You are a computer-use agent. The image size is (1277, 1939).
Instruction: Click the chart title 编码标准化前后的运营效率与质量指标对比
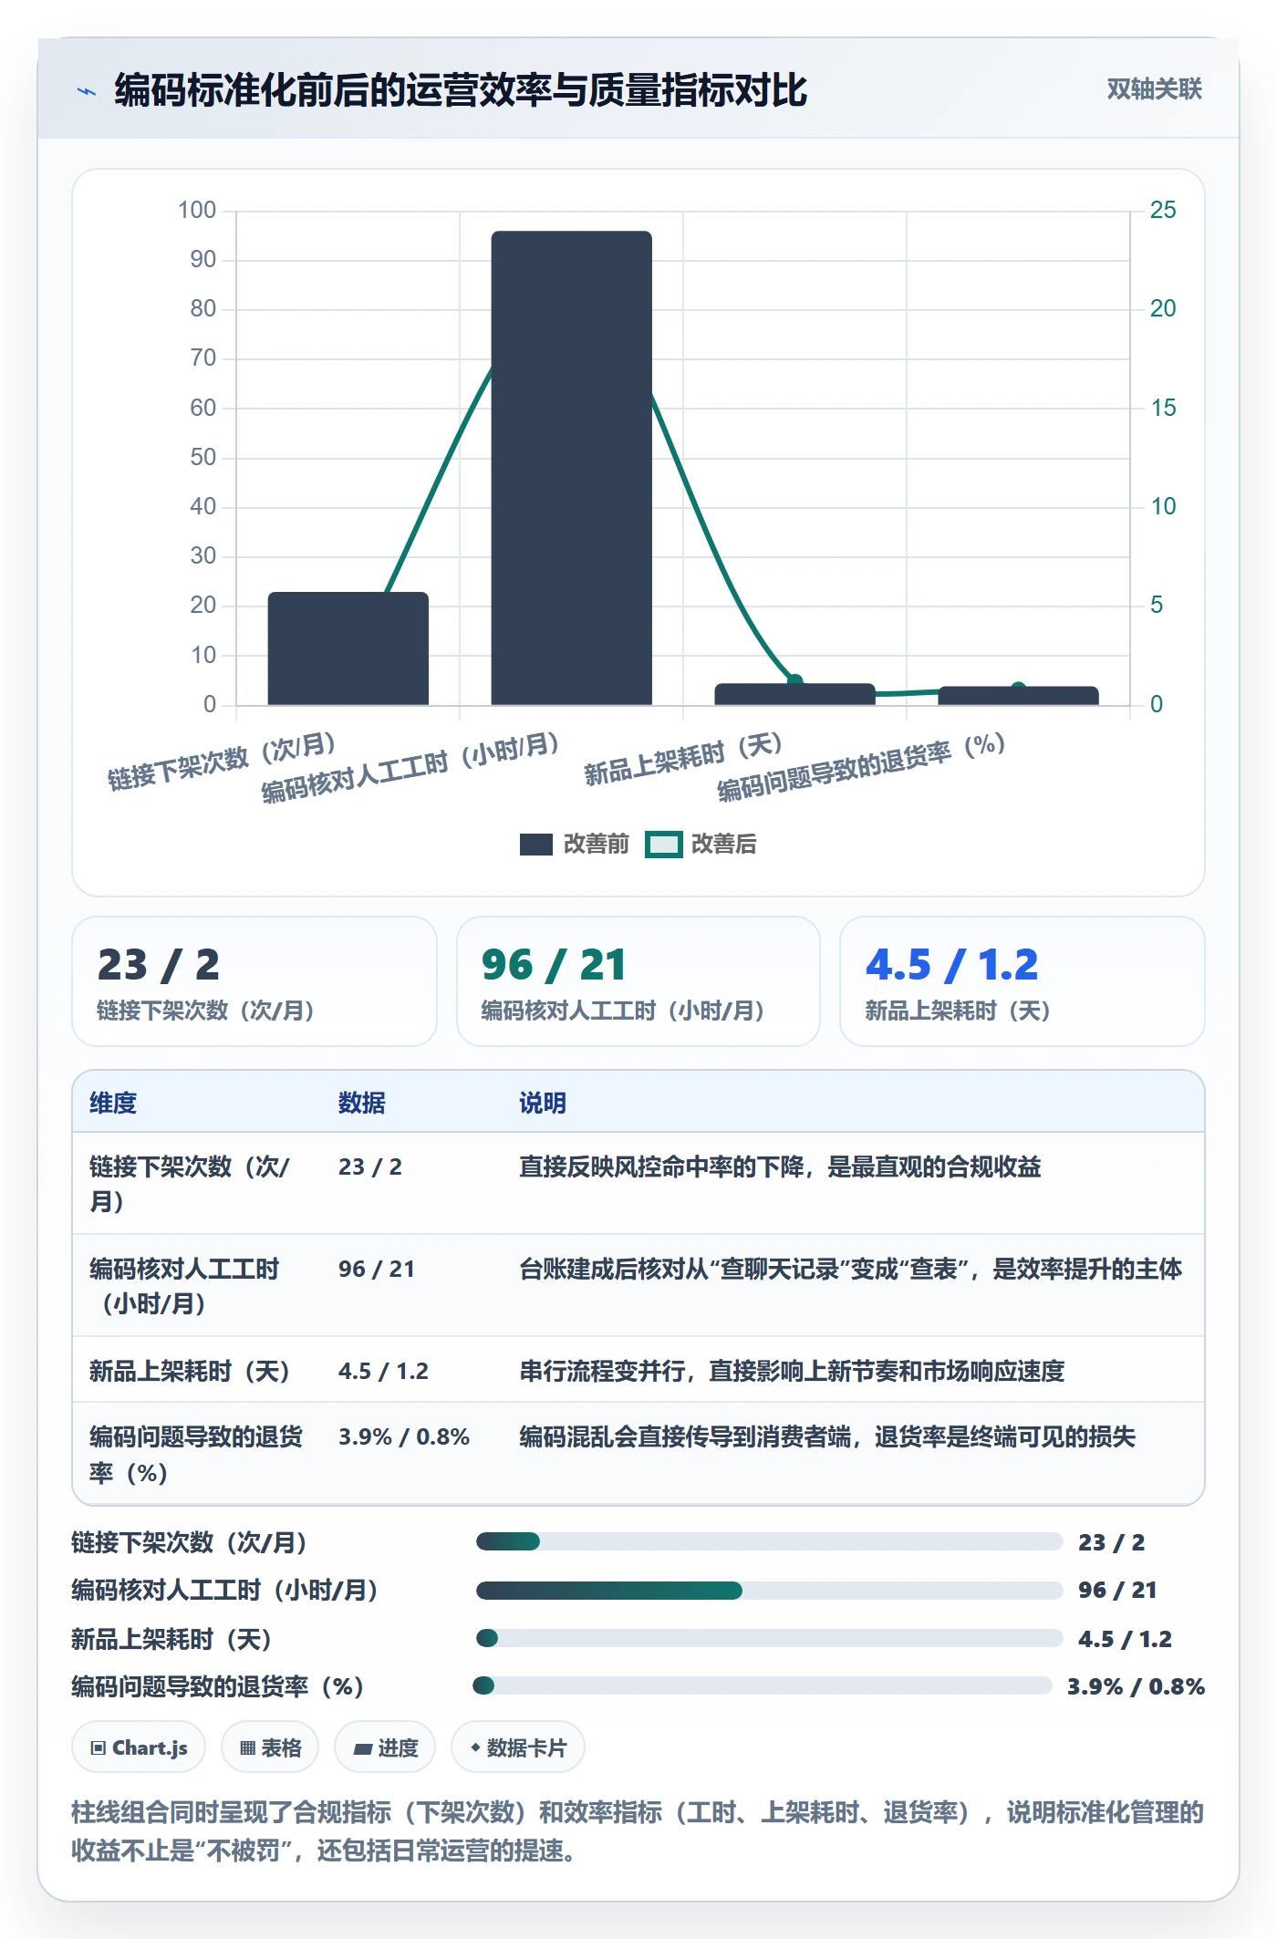(461, 90)
